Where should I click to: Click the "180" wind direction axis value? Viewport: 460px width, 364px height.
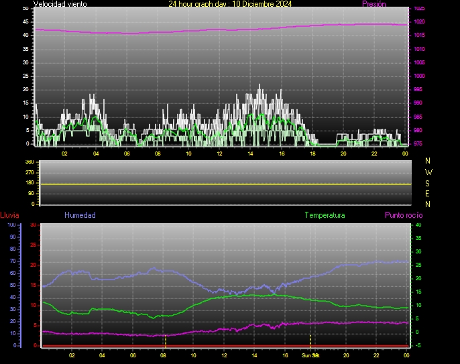pyautogui.click(x=30, y=183)
